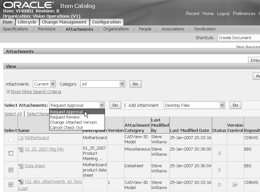Click the document icon beside Data sheet

(21, 166)
